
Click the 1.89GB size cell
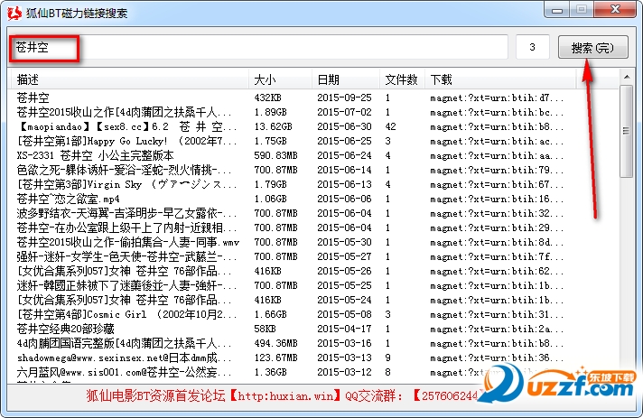point(270,112)
